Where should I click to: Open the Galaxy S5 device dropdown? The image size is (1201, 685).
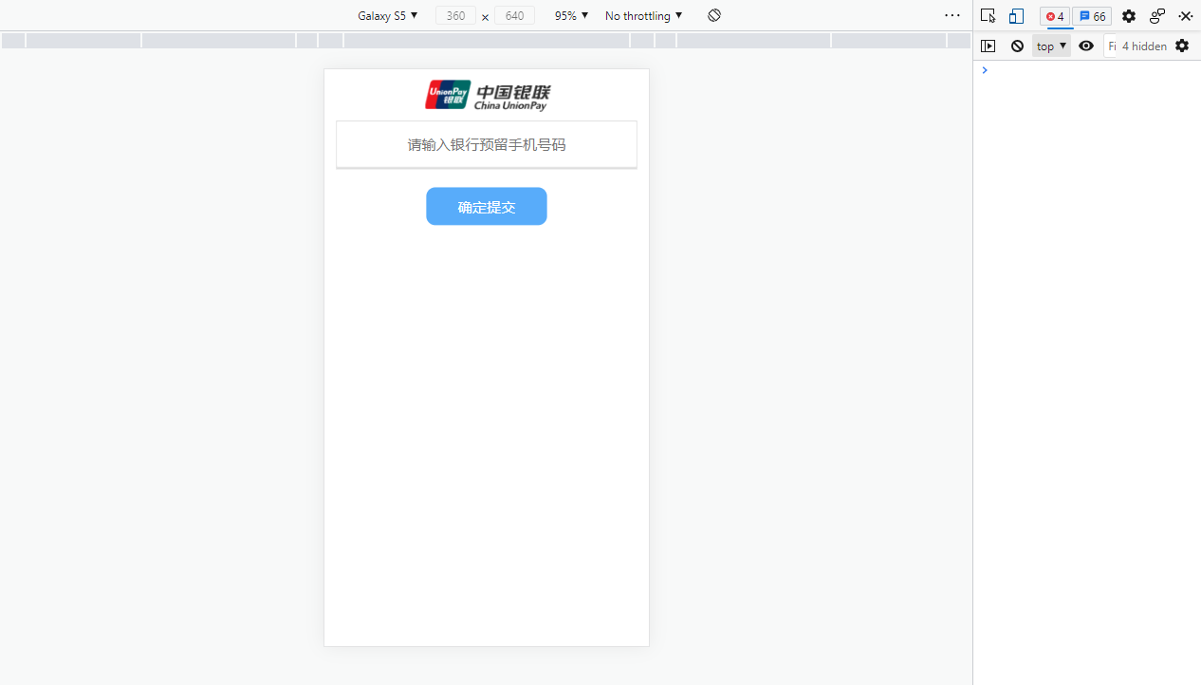click(x=387, y=16)
